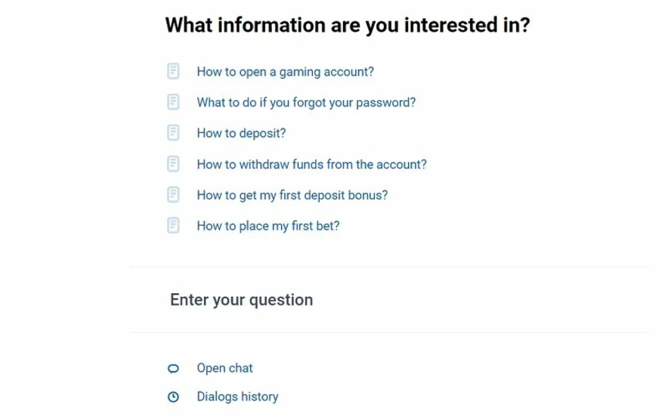The width and height of the screenshot is (665, 417).
Task: View 'How to get my first deposit bonus?'
Action: (292, 194)
